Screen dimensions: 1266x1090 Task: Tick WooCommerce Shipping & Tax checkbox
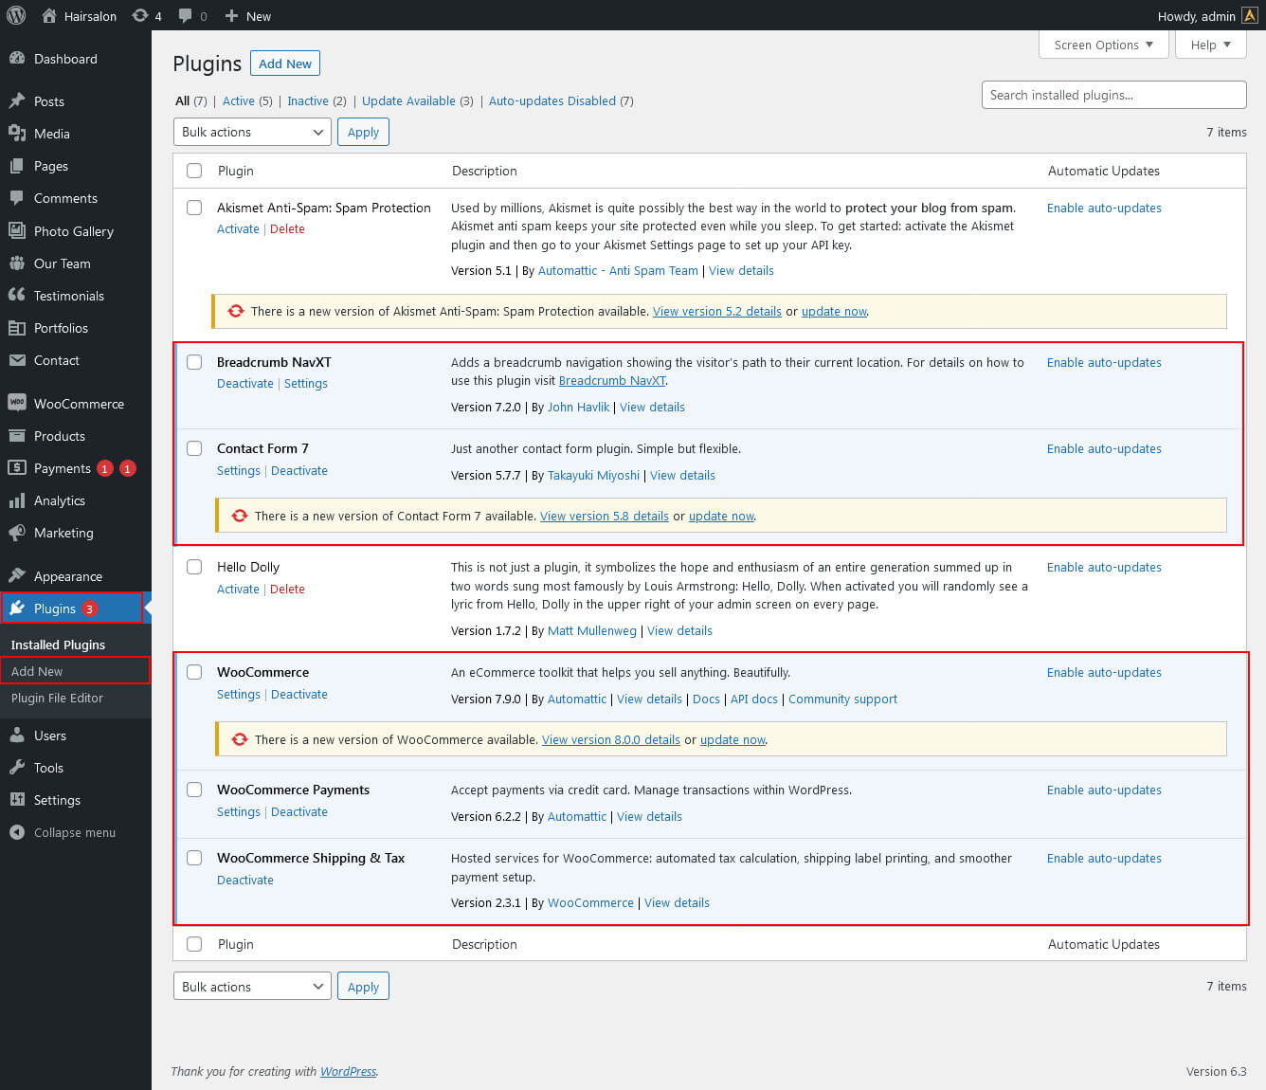194,858
